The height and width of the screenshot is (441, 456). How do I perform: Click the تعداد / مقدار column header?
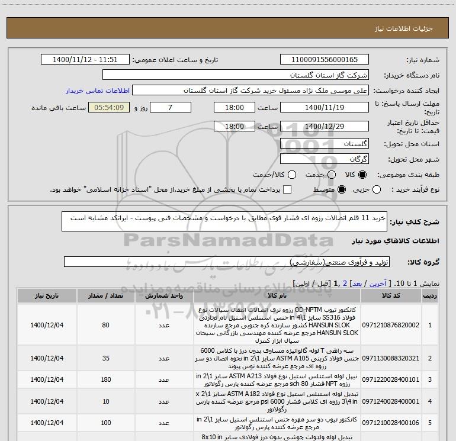(105, 295)
